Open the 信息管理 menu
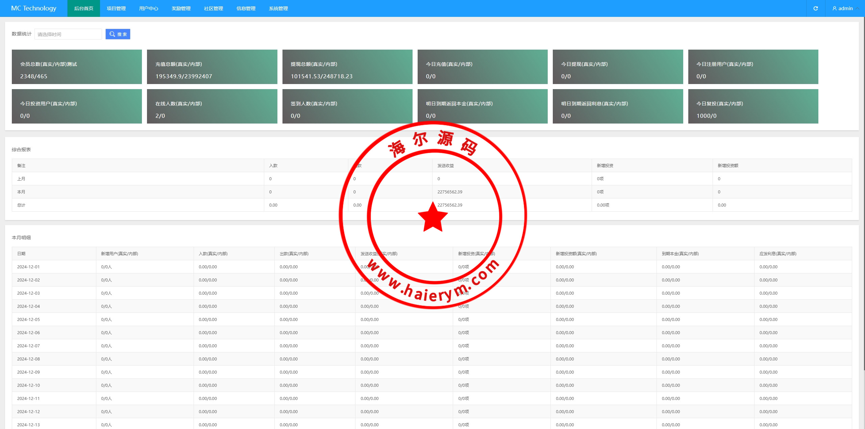This screenshot has width=865, height=429. click(x=246, y=8)
